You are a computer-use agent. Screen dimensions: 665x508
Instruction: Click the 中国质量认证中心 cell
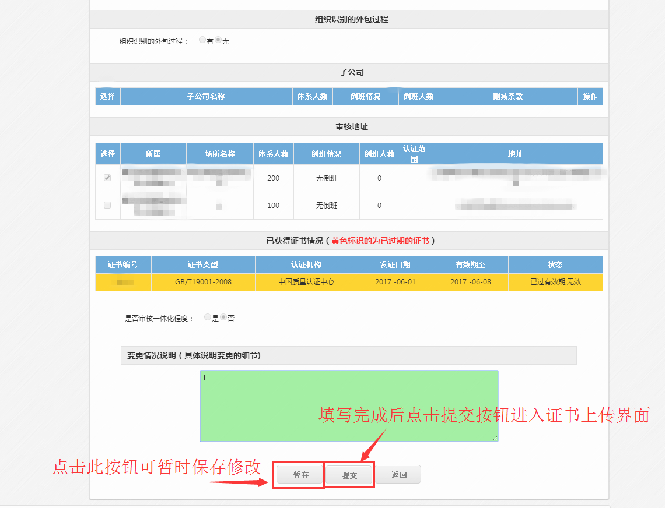point(306,282)
